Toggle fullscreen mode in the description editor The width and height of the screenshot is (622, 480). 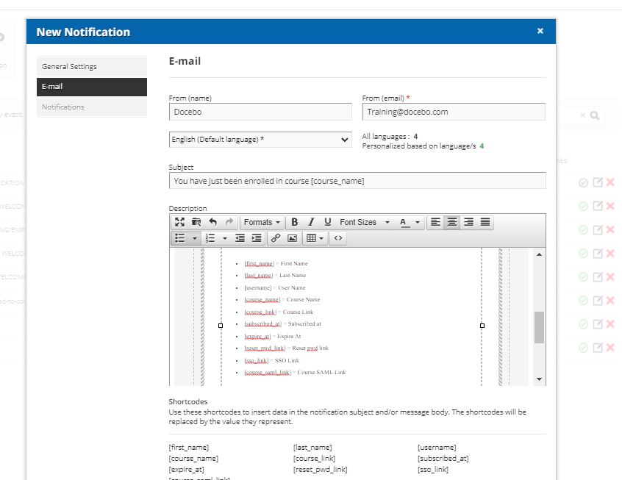[179, 222]
